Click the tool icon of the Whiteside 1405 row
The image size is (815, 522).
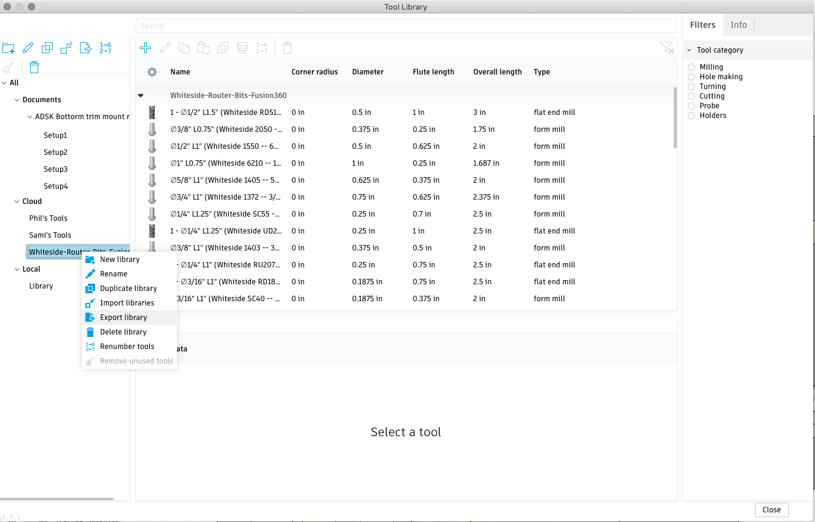point(152,180)
